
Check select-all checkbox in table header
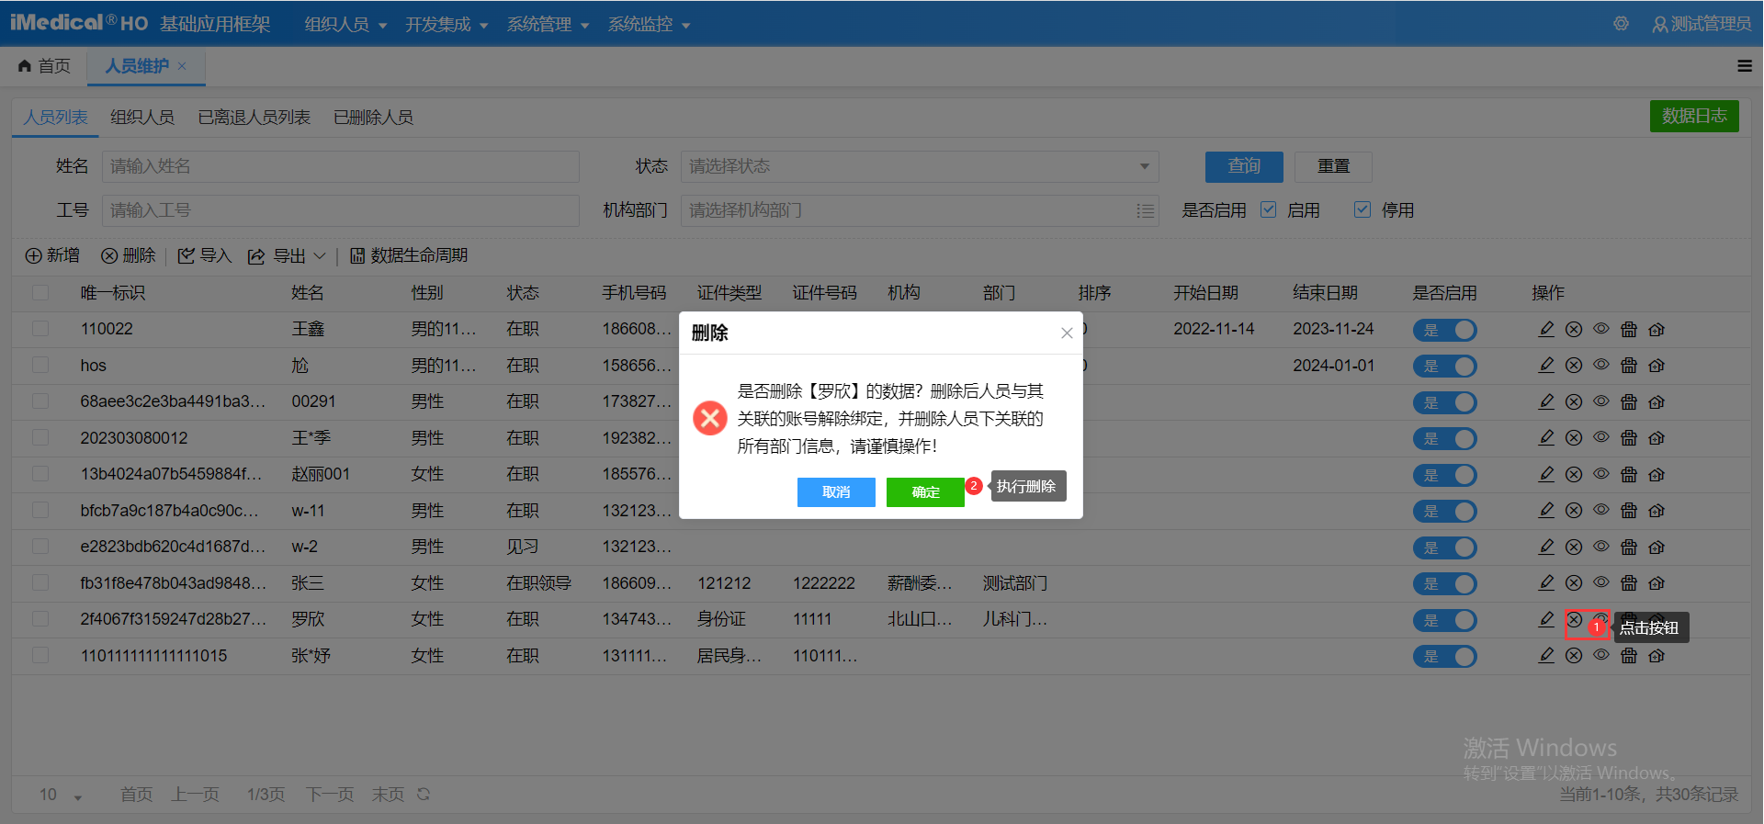(x=40, y=293)
